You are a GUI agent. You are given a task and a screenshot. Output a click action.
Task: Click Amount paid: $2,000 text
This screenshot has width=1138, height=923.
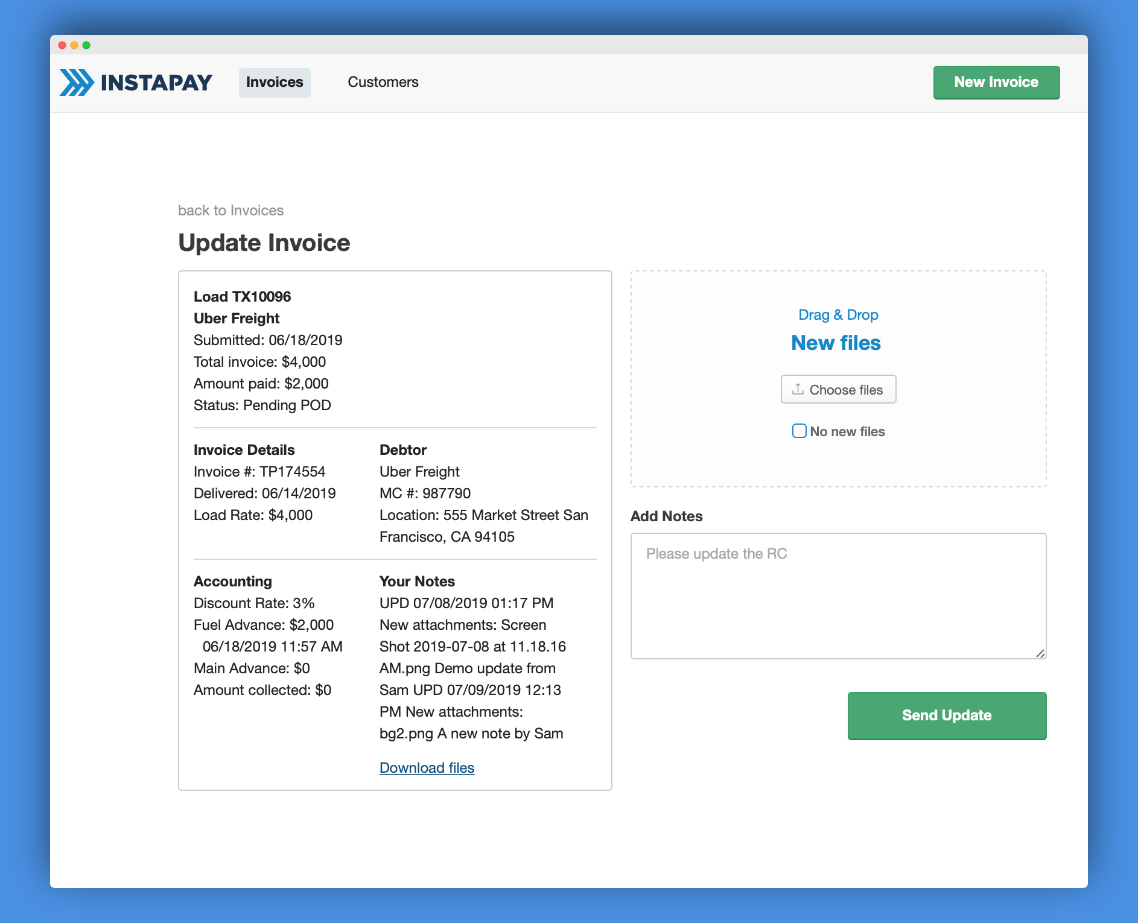coord(261,384)
